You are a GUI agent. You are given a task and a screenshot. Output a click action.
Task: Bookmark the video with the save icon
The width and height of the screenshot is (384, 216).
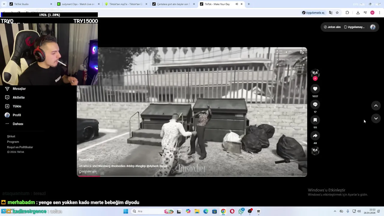(315, 120)
